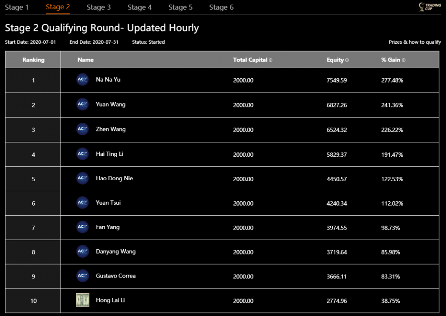Click the Trading Cup logo
446x316 pixels.
(429, 7)
